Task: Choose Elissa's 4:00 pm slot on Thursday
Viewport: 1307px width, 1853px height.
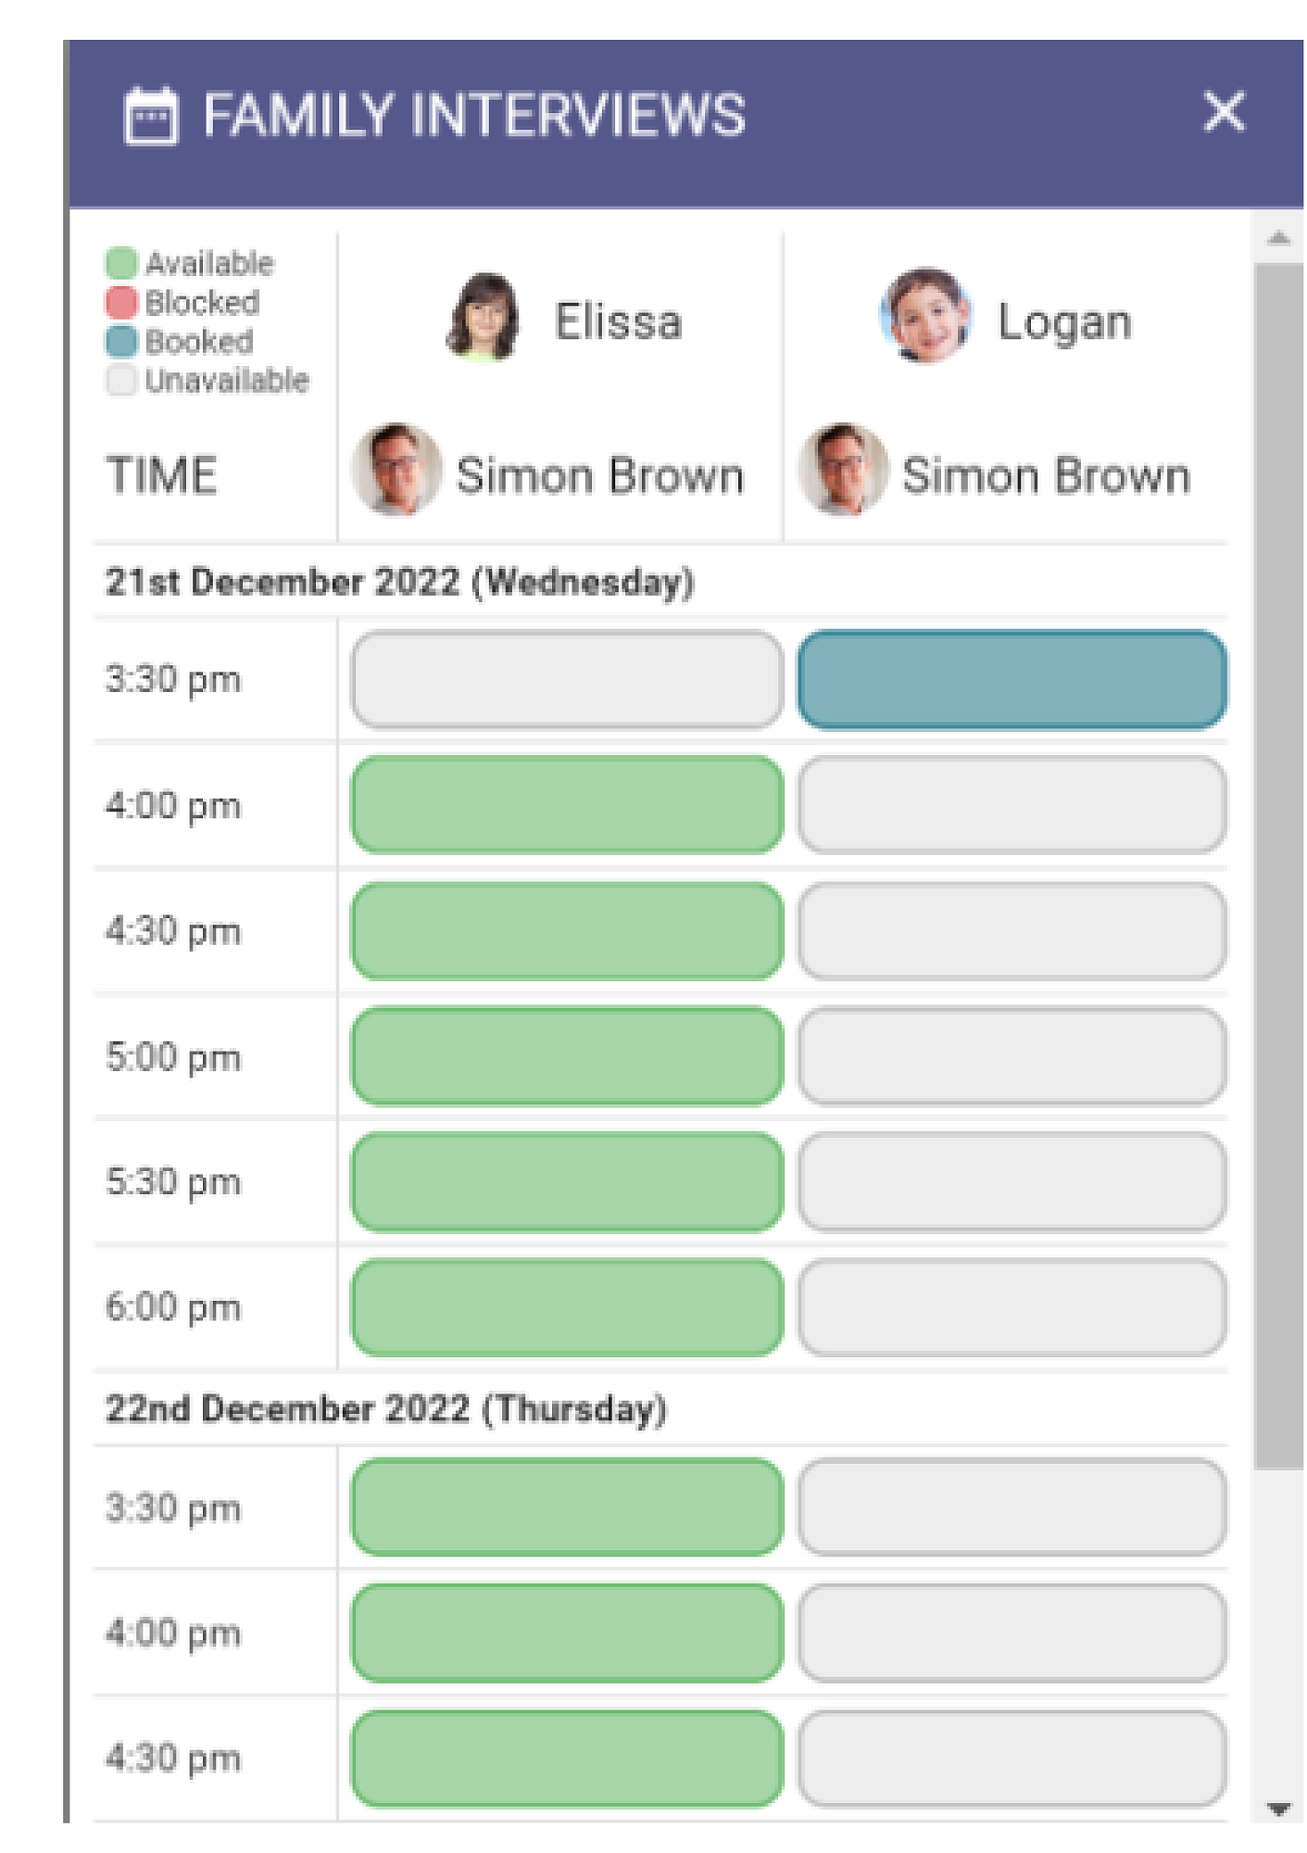Action: [x=567, y=1632]
